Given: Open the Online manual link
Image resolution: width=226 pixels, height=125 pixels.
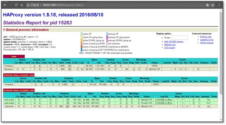Looking at the screenshot, I should pos(207,43).
